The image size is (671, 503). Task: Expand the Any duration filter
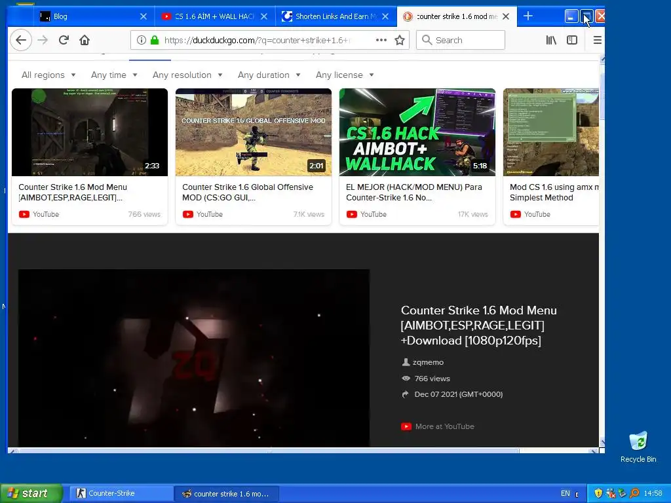269,75
